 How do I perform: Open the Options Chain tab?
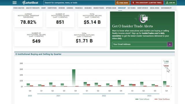(x=111, y=8)
